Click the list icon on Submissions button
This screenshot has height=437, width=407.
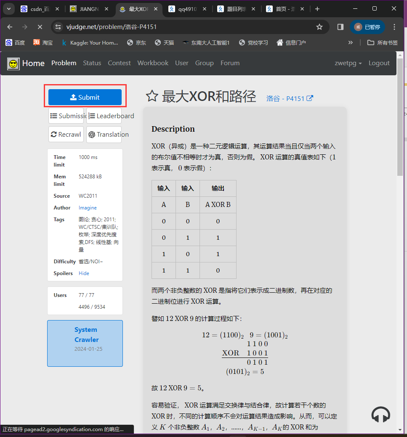click(53, 116)
